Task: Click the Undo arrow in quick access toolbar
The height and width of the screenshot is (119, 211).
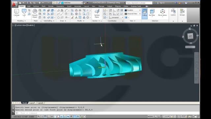Action: pos(43,3)
